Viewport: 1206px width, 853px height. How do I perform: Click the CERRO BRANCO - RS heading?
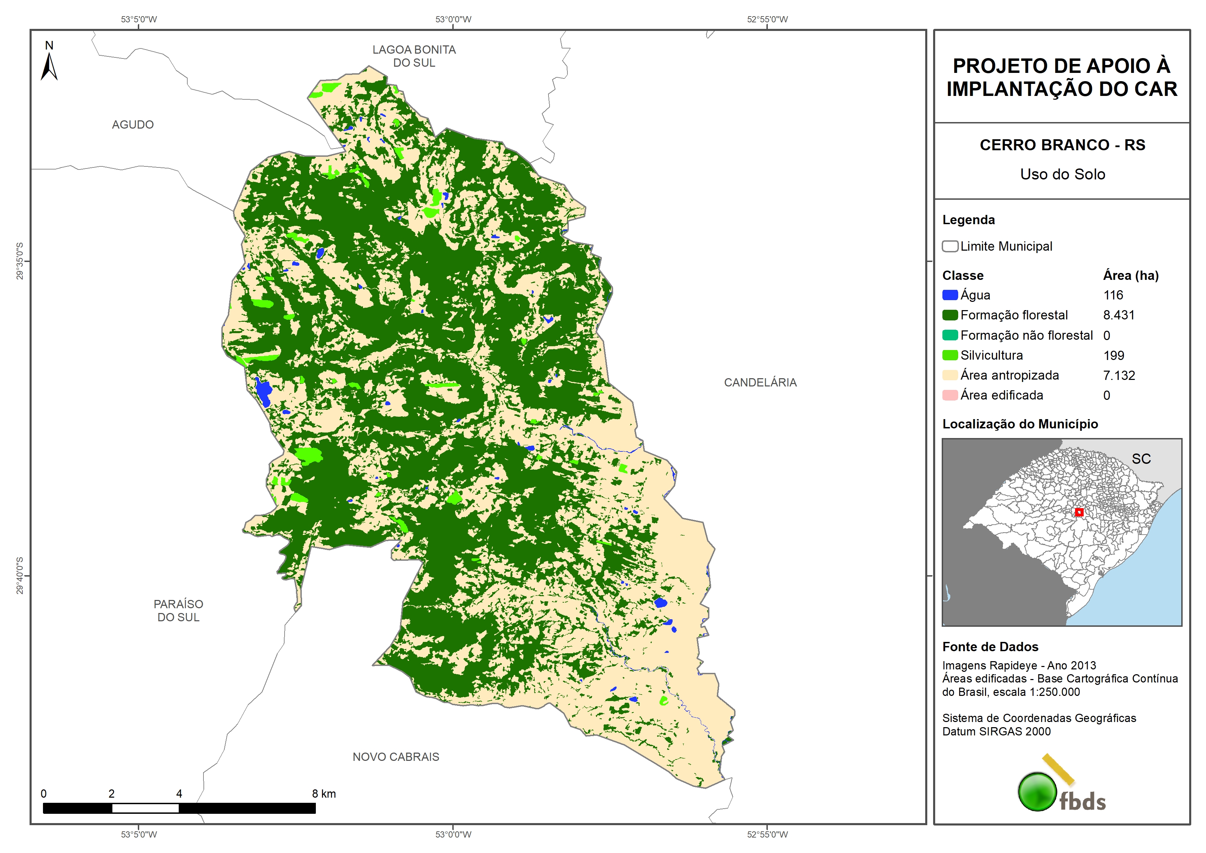(1062, 145)
